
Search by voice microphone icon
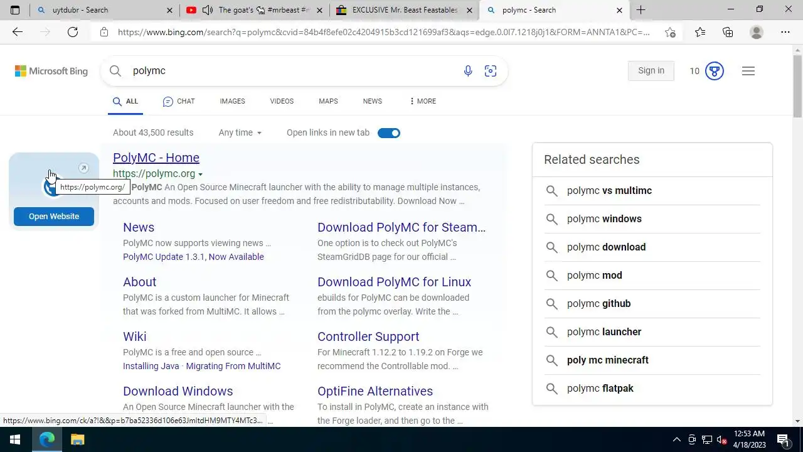[468, 71]
